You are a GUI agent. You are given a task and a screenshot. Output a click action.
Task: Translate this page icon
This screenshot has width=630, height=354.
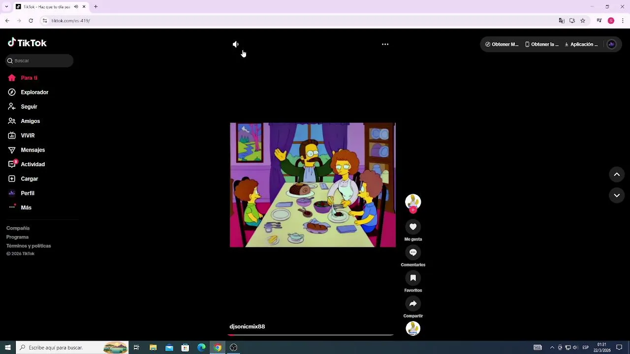pyautogui.click(x=562, y=21)
